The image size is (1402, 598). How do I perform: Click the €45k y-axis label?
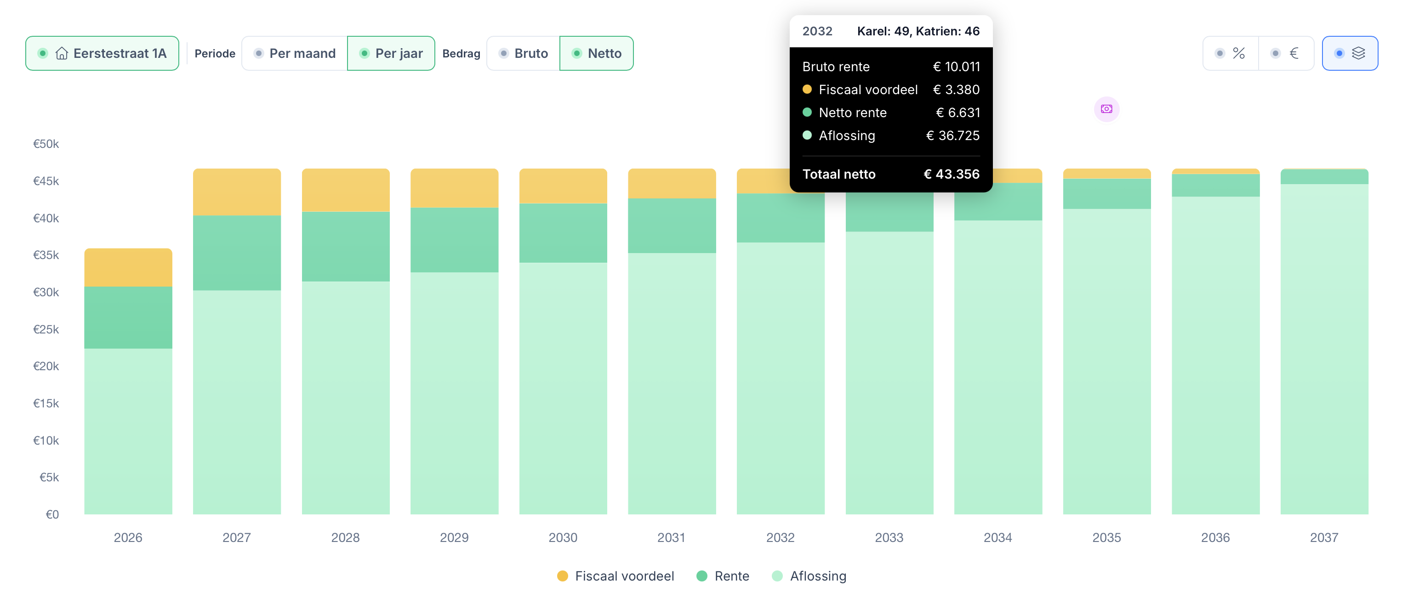(46, 181)
